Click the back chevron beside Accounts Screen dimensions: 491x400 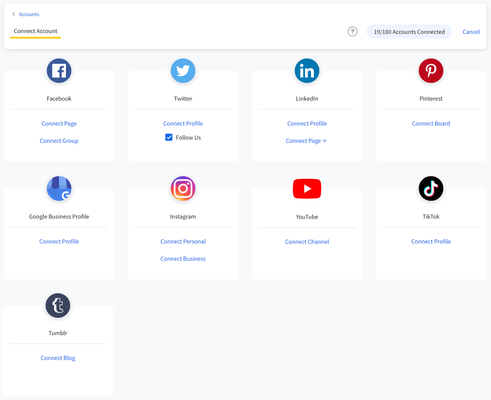point(14,14)
